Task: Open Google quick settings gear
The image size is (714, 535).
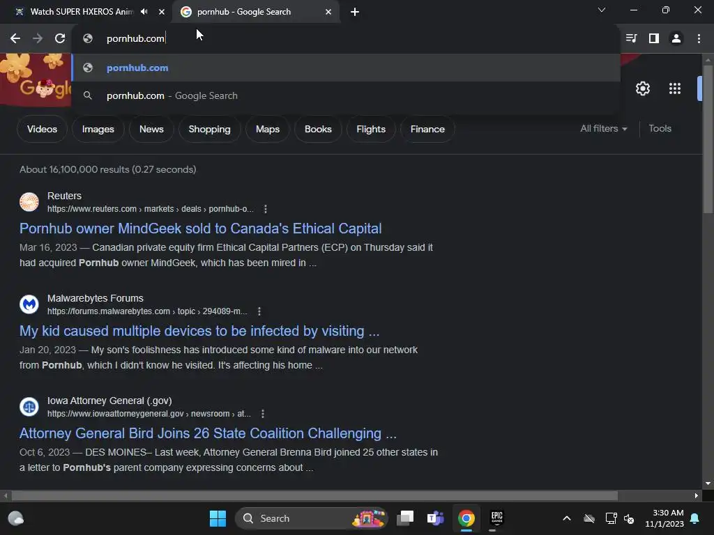Action: pos(642,88)
